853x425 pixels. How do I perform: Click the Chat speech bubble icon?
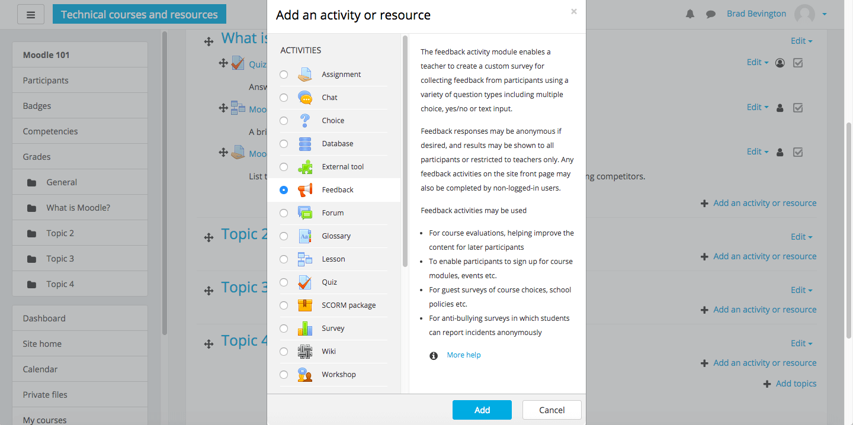point(305,98)
